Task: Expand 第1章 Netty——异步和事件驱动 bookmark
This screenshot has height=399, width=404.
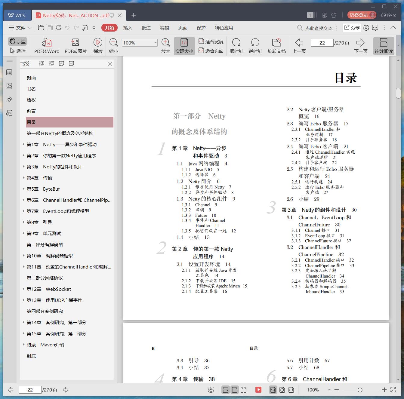Action: click(x=24, y=144)
